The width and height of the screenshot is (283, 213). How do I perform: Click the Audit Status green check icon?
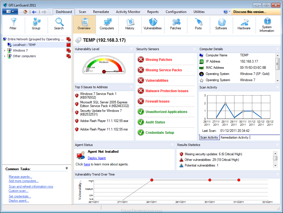point(141,122)
